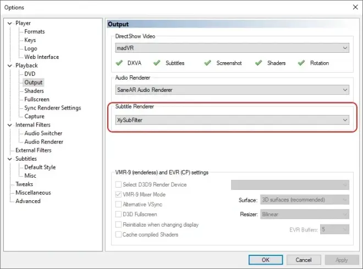Open the DirectShow Video madVR dropdown

pos(232,48)
